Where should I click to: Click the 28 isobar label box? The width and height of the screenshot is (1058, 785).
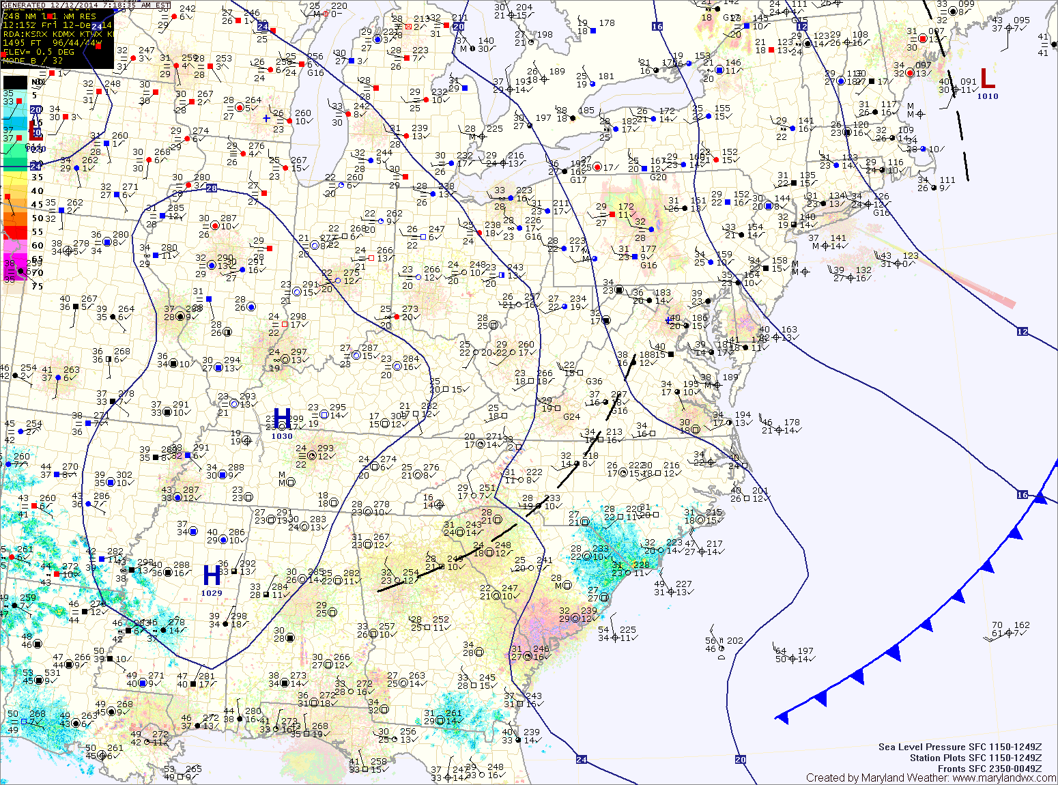point(212,188)
